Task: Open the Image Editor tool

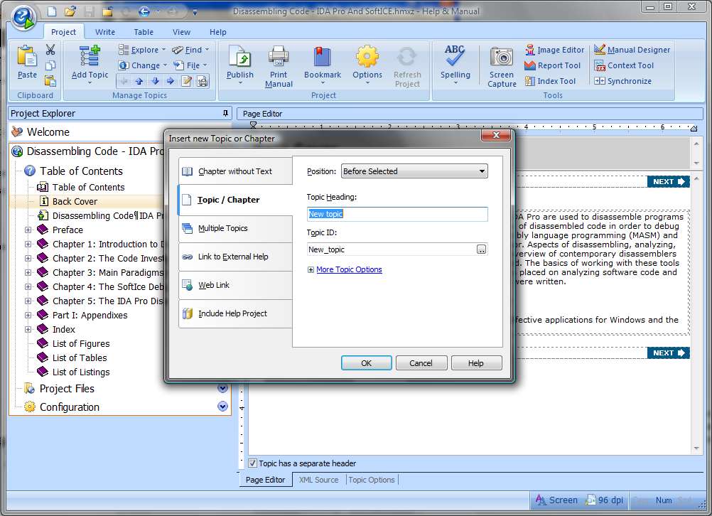Action: [x=554, y=50]
